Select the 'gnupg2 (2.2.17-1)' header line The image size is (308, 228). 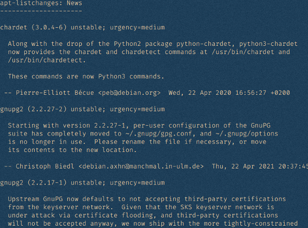82,183
